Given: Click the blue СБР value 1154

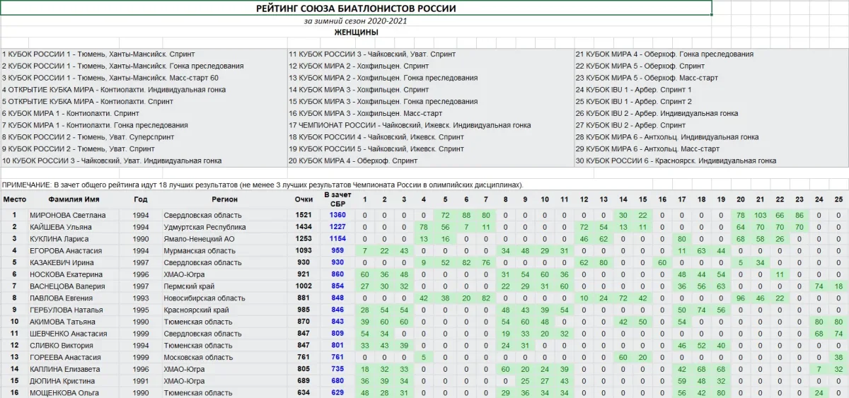Looking at the screenshot, I should [337, 239].
